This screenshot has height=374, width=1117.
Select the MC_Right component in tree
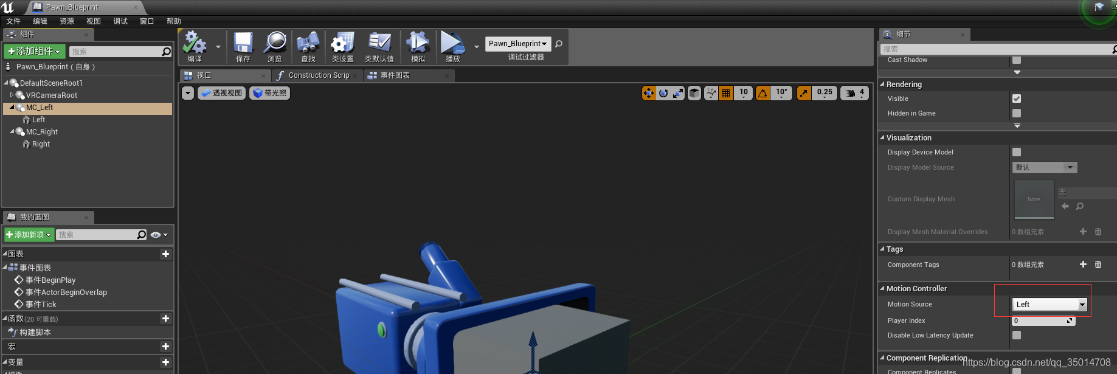point(42,132)
